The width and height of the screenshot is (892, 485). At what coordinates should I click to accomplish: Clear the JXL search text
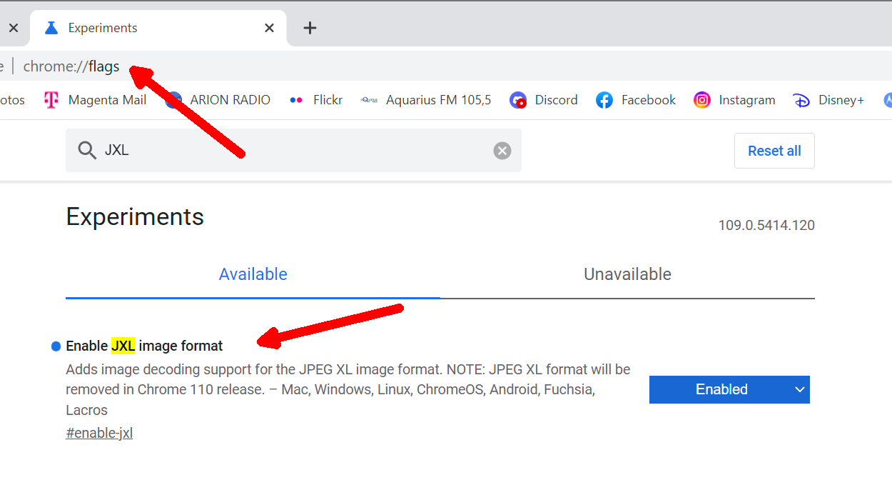pos(502,151)
